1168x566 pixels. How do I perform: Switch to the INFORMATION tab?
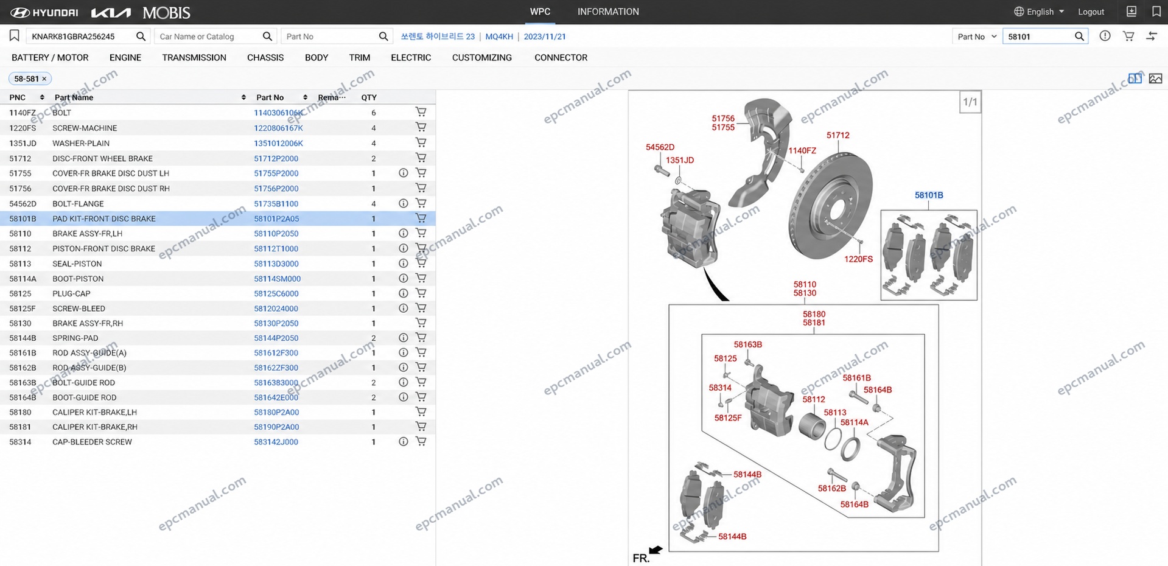coord(608,12)
